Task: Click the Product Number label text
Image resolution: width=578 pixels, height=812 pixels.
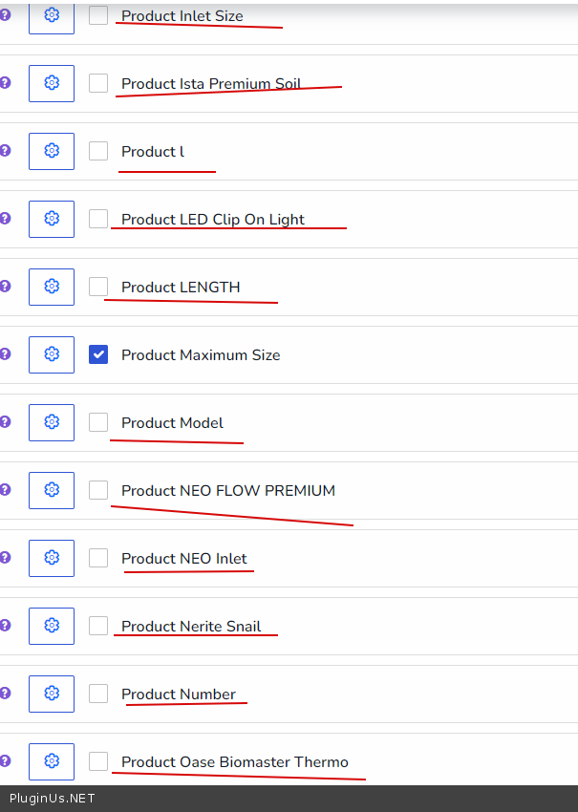Action: [x=179, y=694]
